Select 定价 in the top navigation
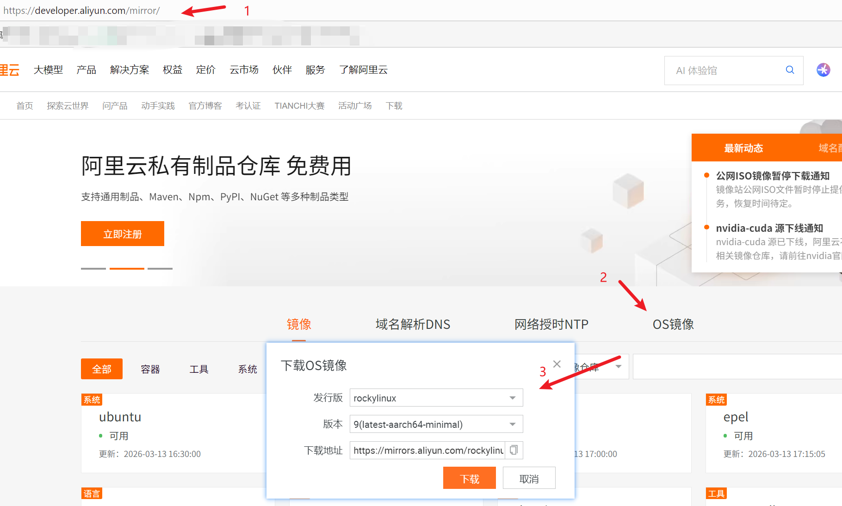Image resolution: width=842 pixels, height=506 pixels. click(x=206, y=70)
